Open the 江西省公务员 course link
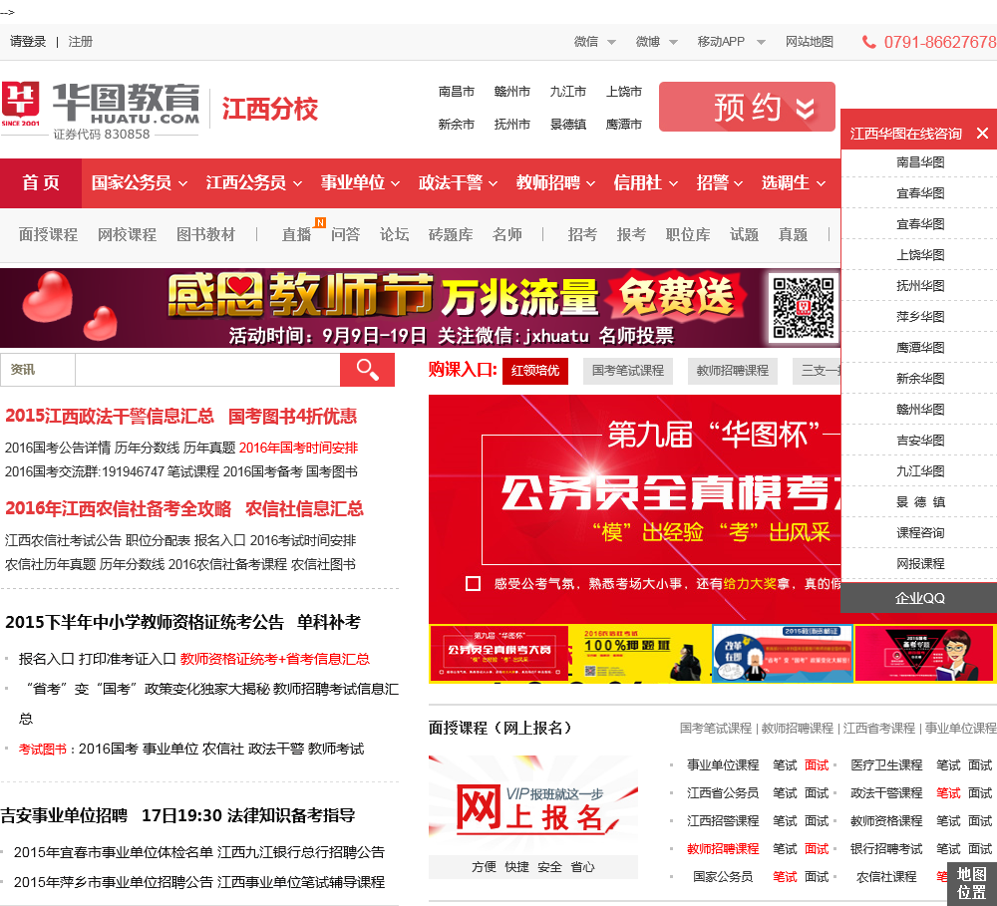This screenshot has height=906, width=997. pos(723,792)
